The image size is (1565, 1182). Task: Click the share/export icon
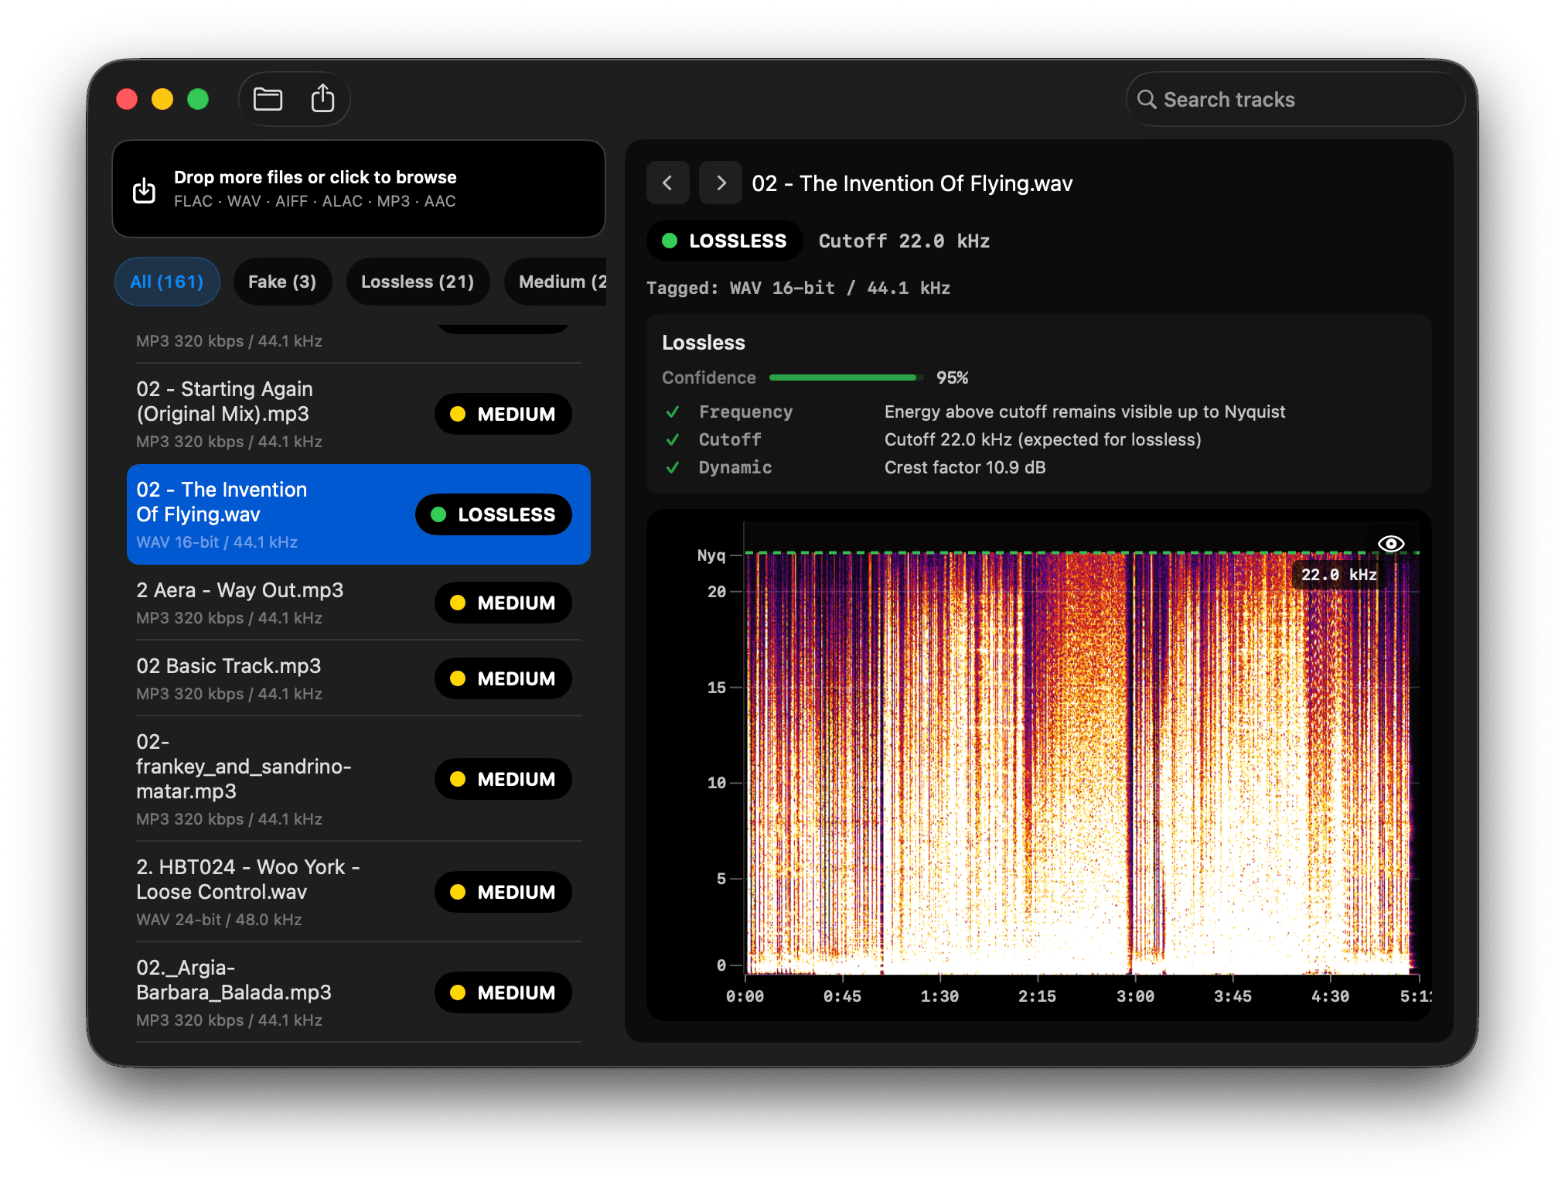coord(322,98)
